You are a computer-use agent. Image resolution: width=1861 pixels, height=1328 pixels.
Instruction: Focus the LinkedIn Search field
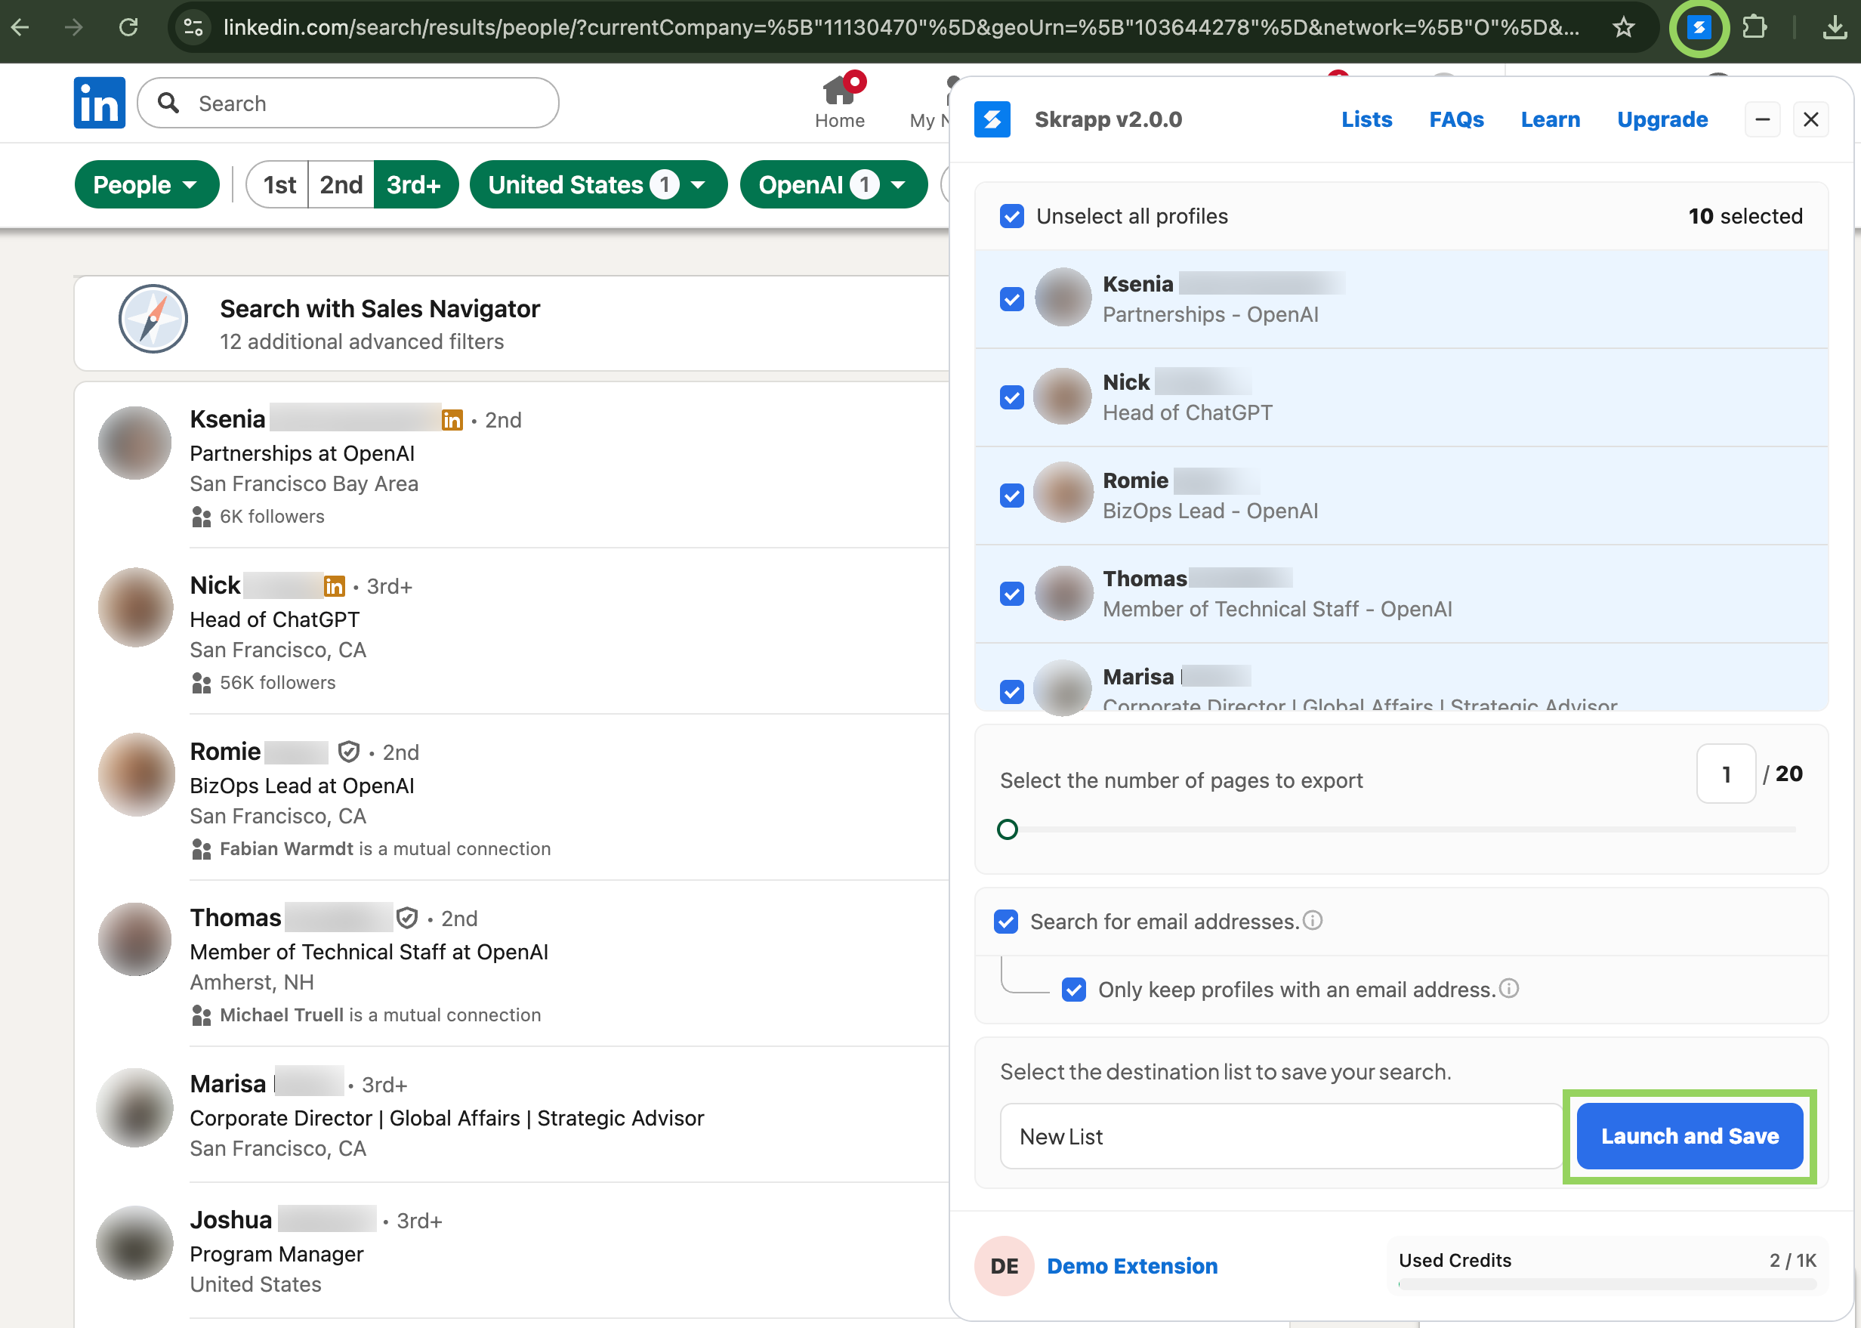point(348,103)
